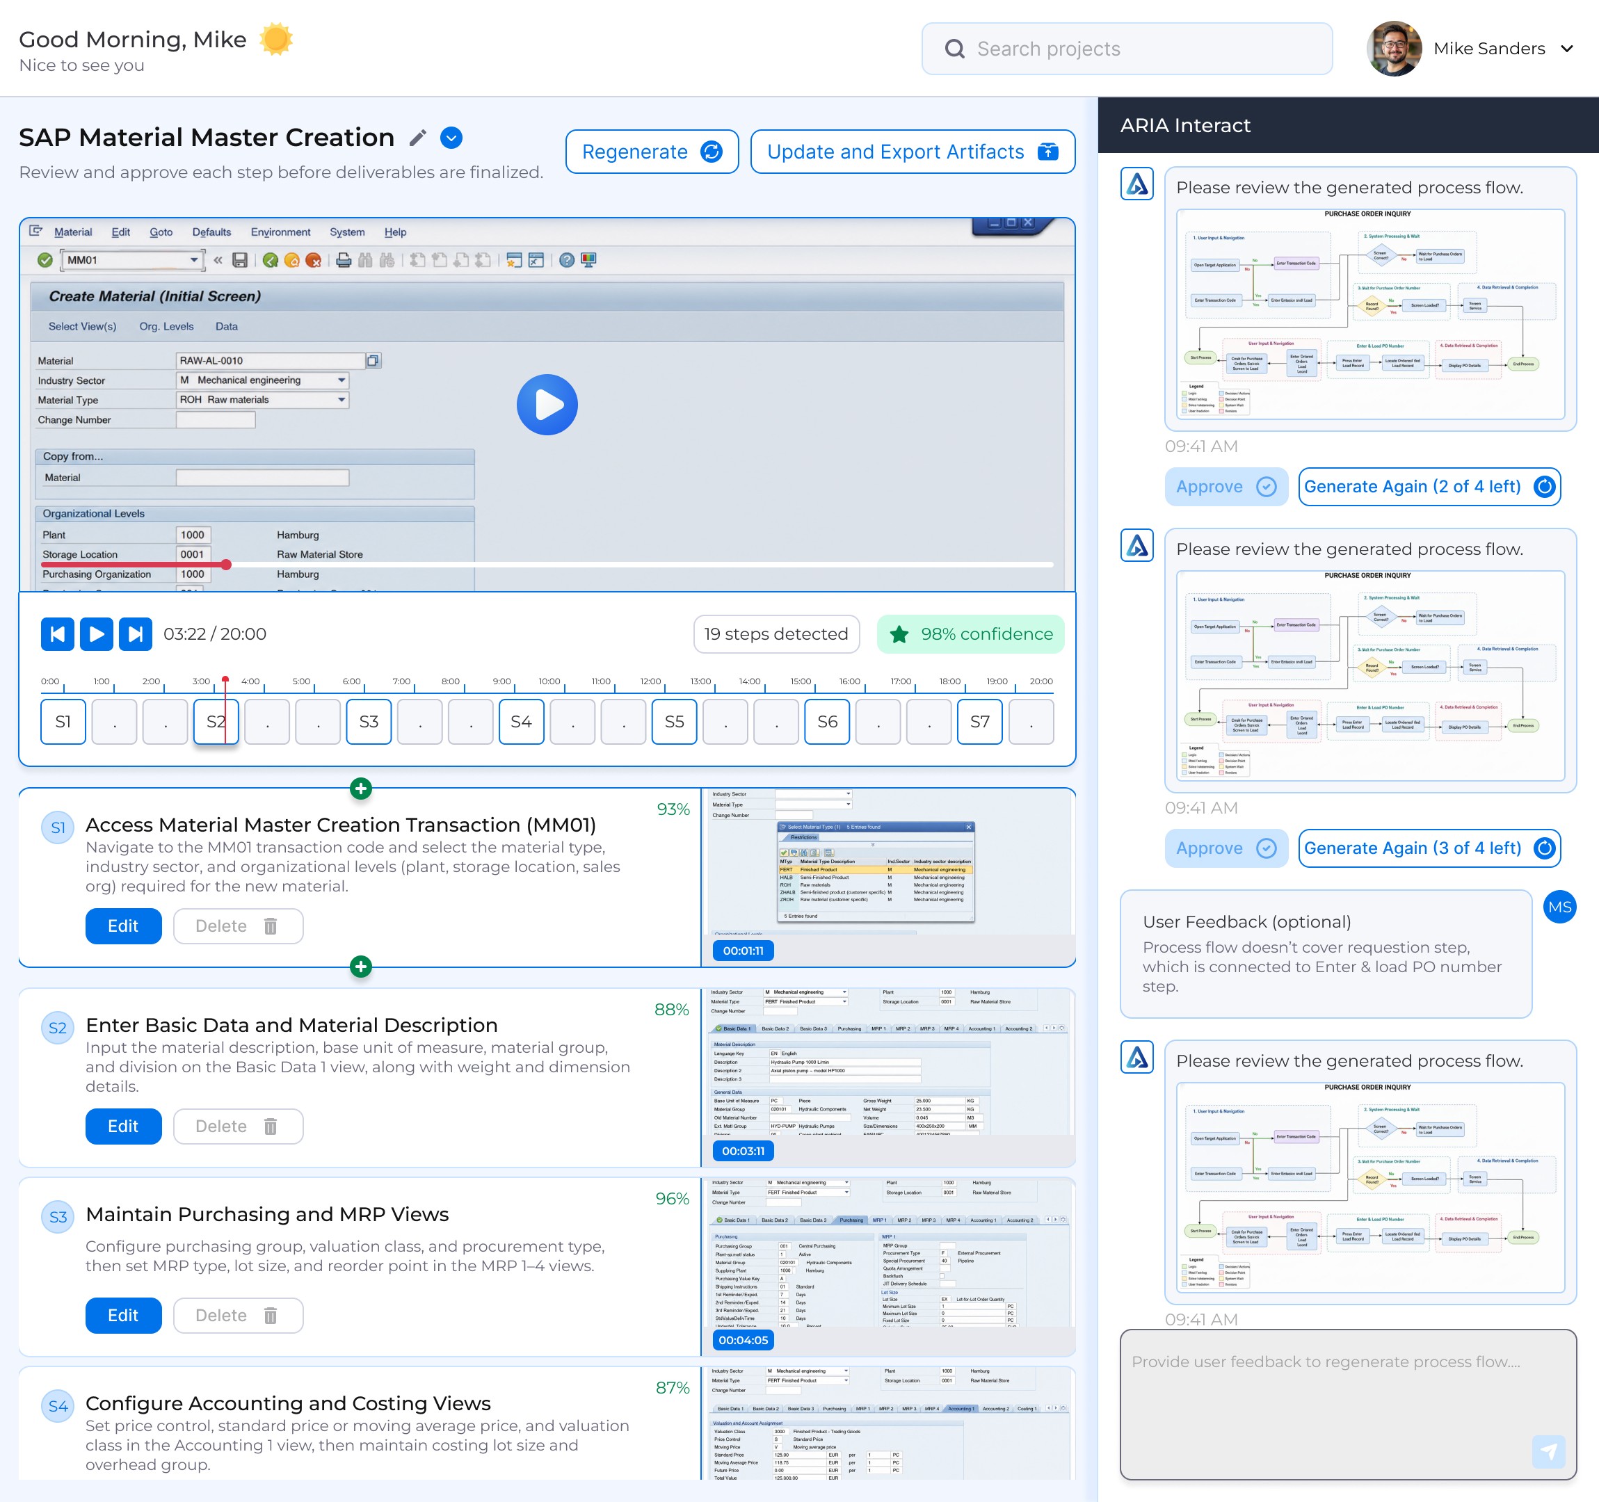Click the 00:04:05 timestamp on S3 thumbnail
This screenshot has height=1502, width=1599.
[744, 1339]
